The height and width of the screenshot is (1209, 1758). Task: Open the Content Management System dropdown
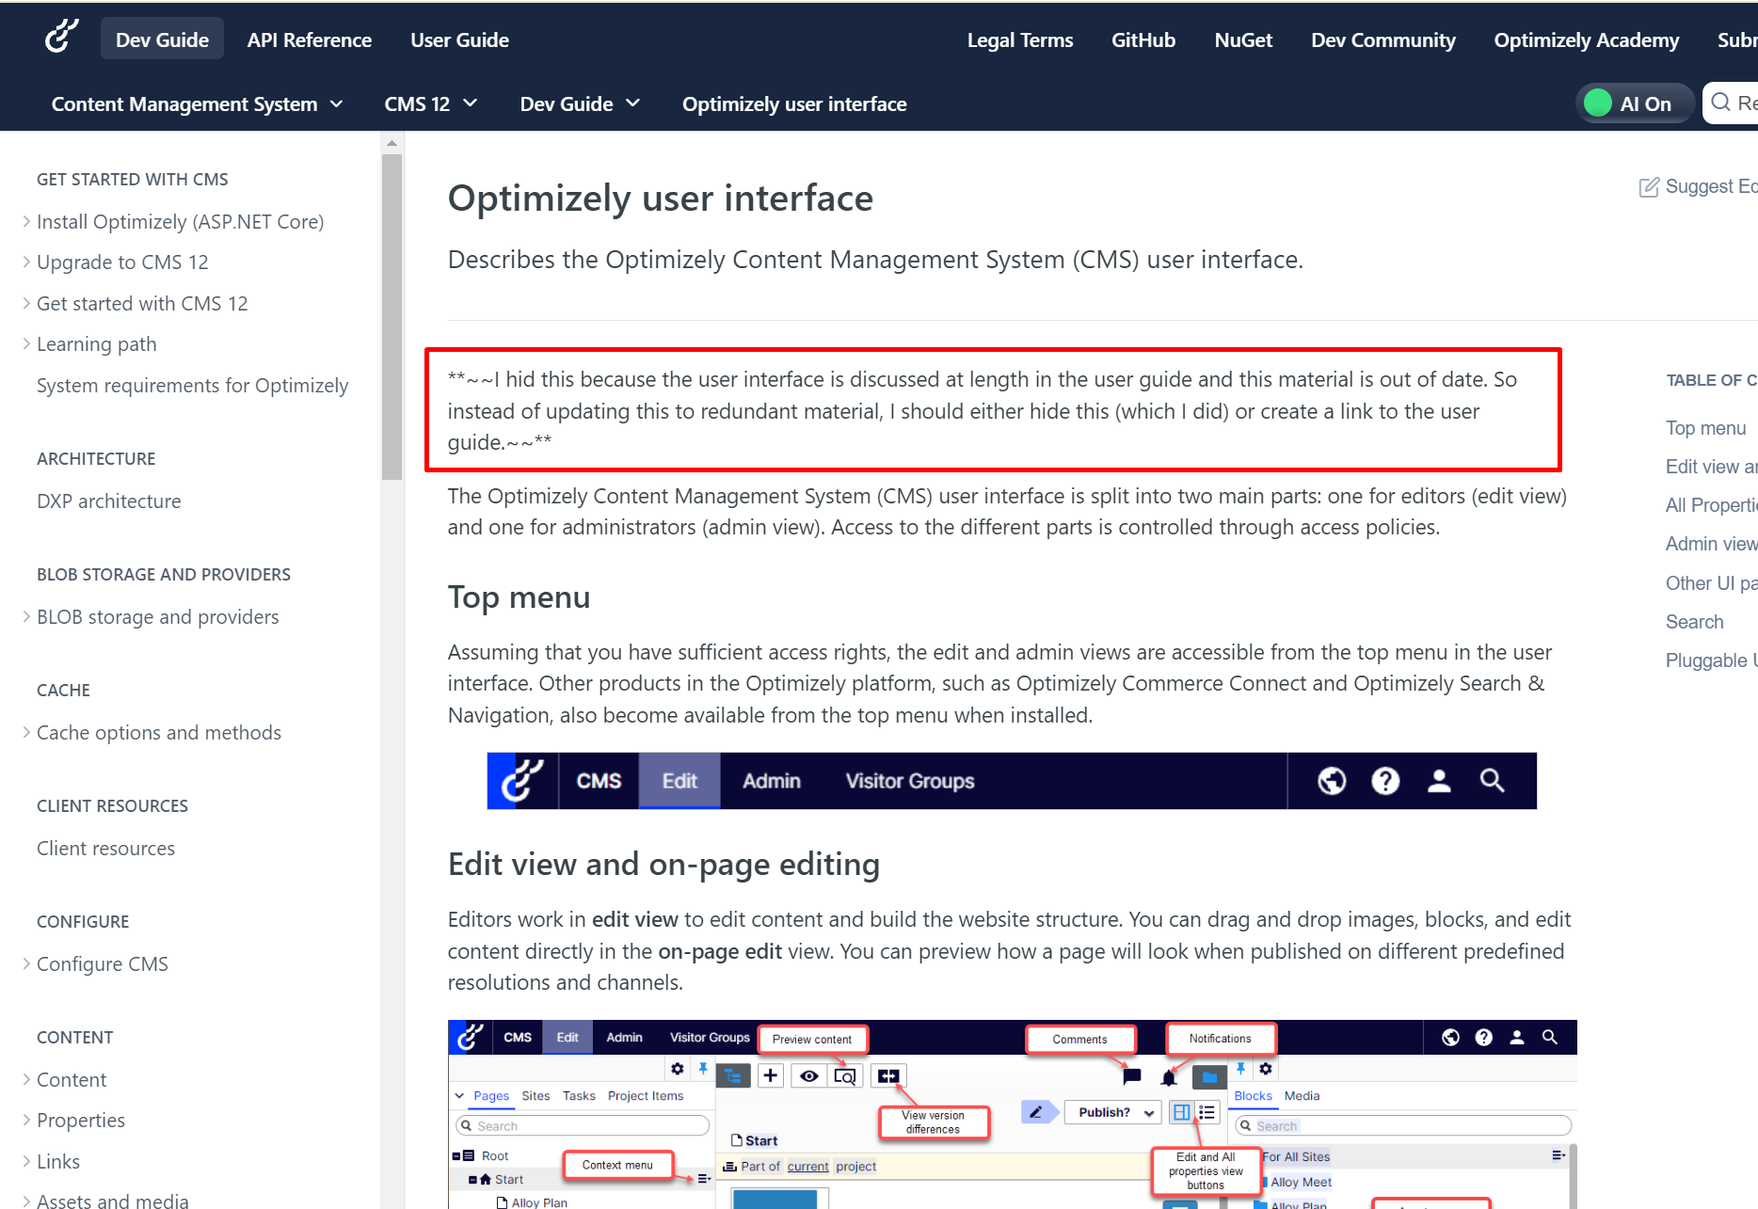(x=197, y=104)
